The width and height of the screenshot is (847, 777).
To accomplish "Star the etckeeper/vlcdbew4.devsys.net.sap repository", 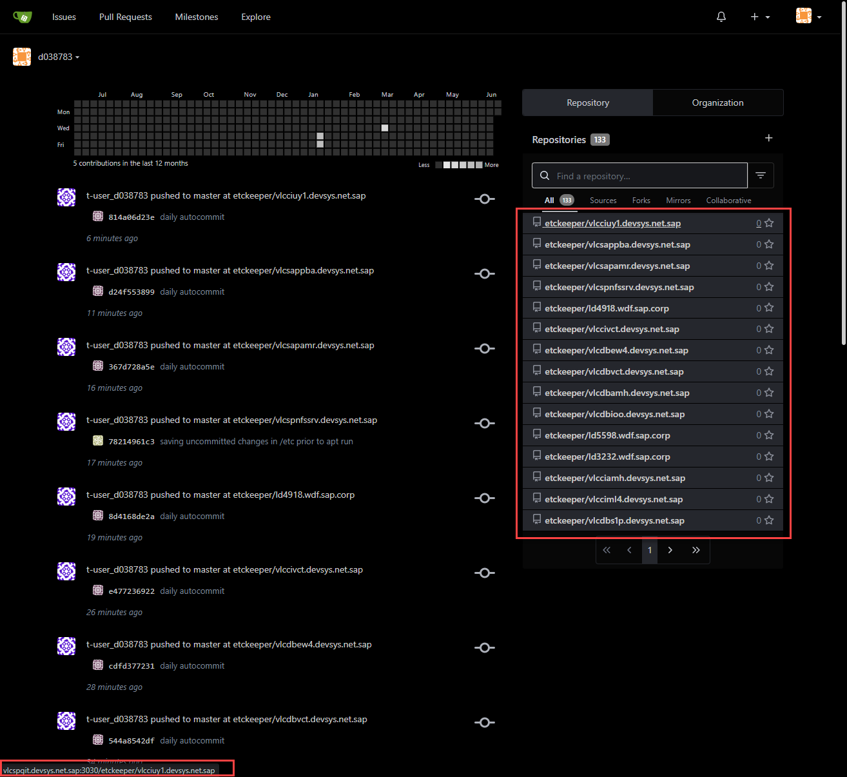I will (769, 350).
